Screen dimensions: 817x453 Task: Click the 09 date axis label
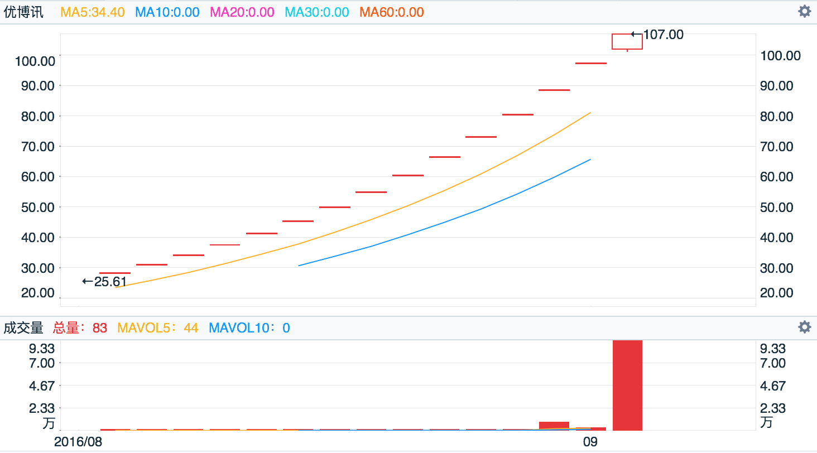click(590, 442)
